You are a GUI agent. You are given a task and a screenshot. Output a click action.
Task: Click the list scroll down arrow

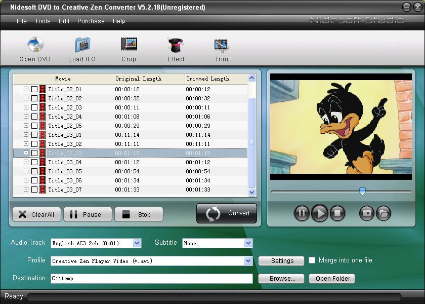[x=251, y=192]
